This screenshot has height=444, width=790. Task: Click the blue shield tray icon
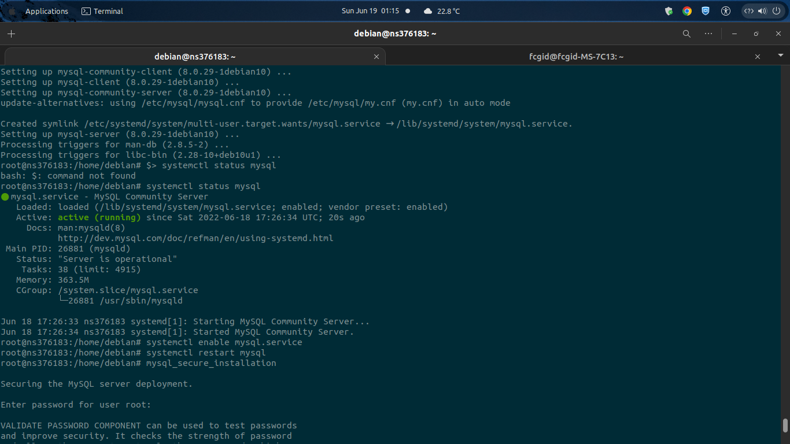pos(706,11)
